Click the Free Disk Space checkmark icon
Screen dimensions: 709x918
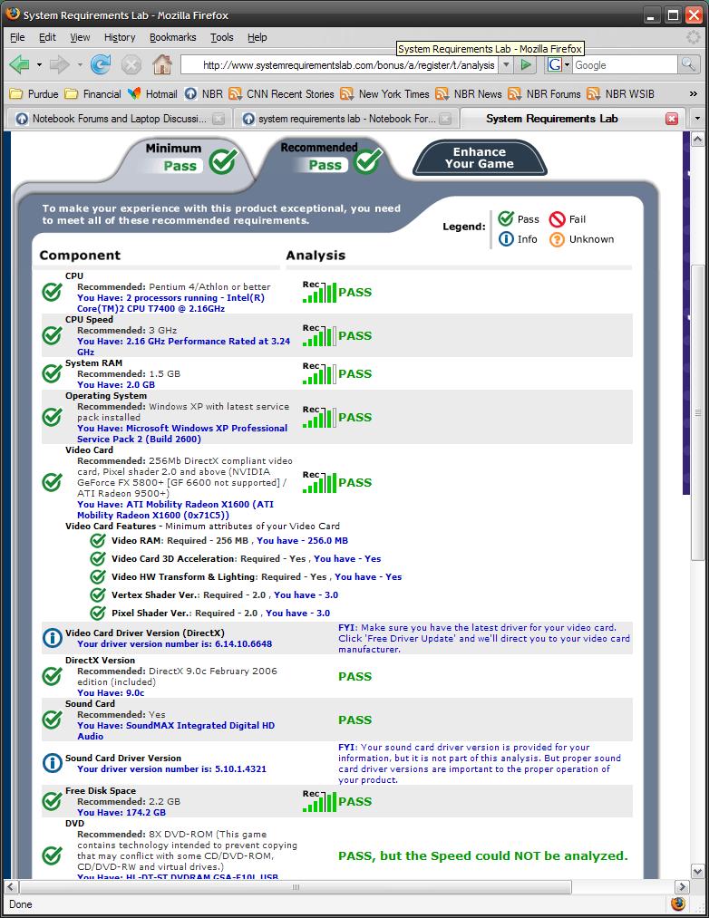[x=53, y=801]
